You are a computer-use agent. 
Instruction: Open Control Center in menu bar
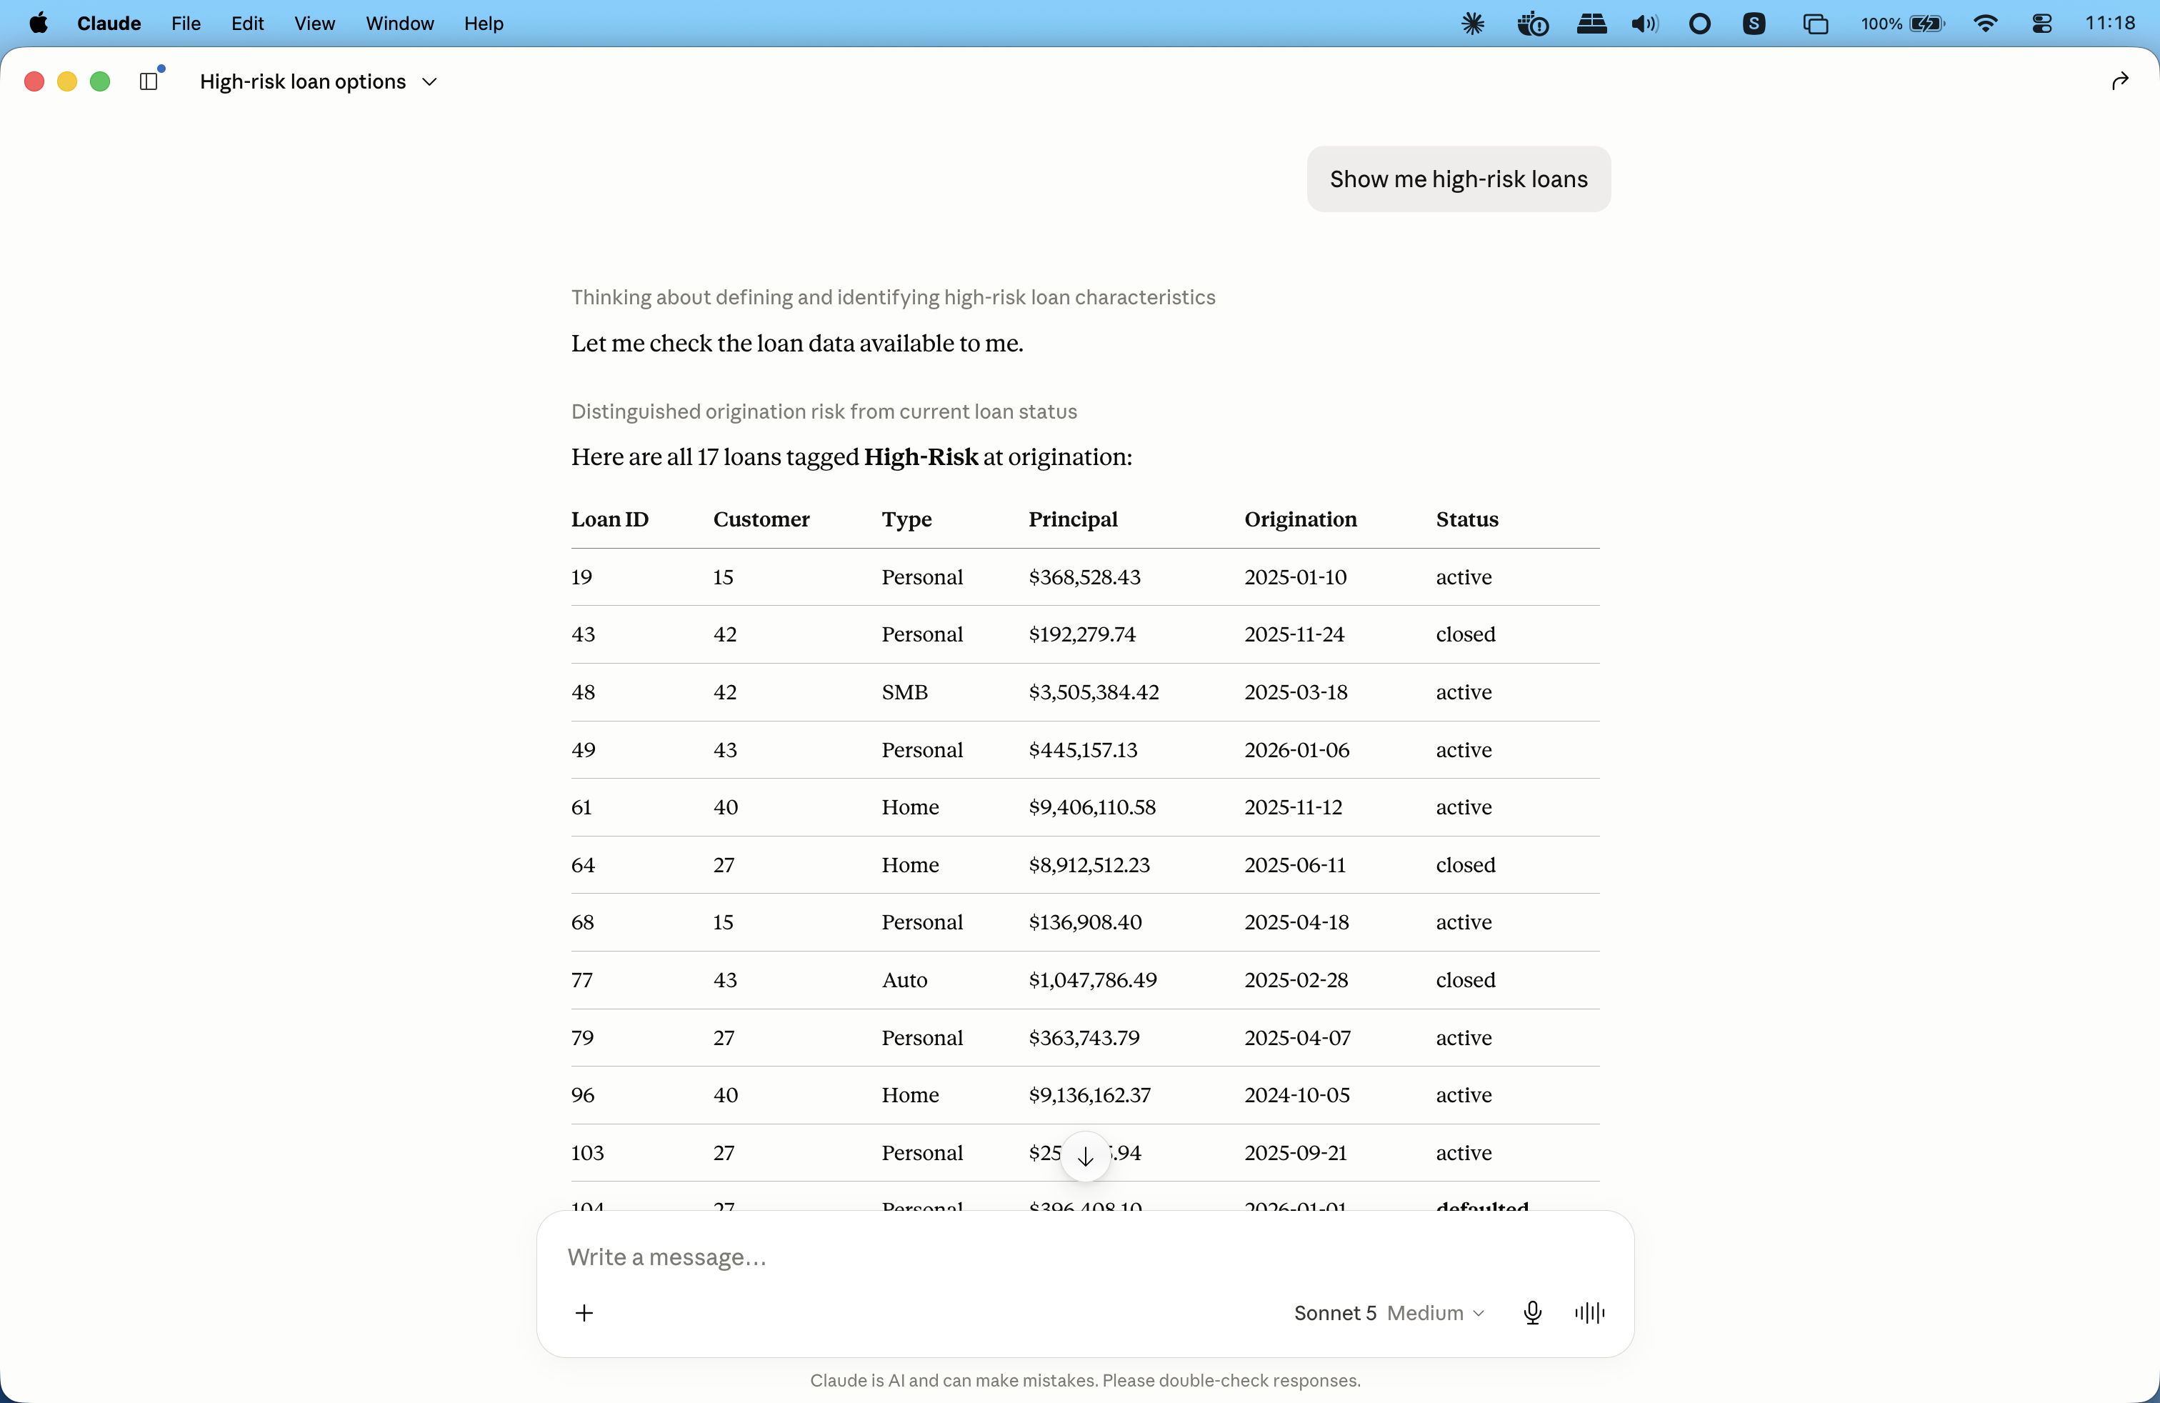coord(2042,24)
